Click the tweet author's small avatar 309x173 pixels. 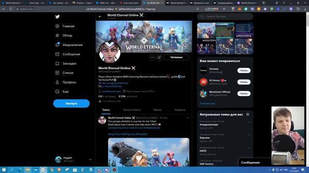pyautogui.click(x=102, y=120)
